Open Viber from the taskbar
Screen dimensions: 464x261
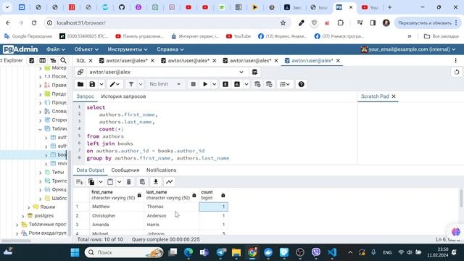pyautogui.click(x=316, y=252)
